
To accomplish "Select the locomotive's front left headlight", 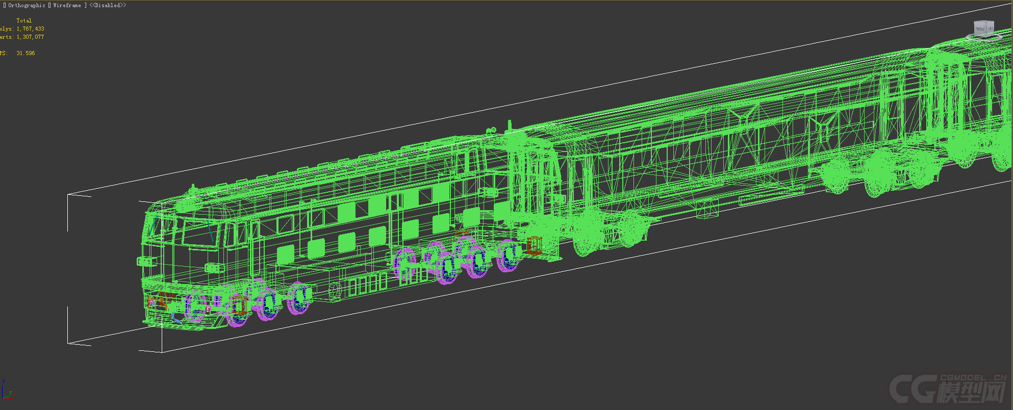I will point(145,262).
